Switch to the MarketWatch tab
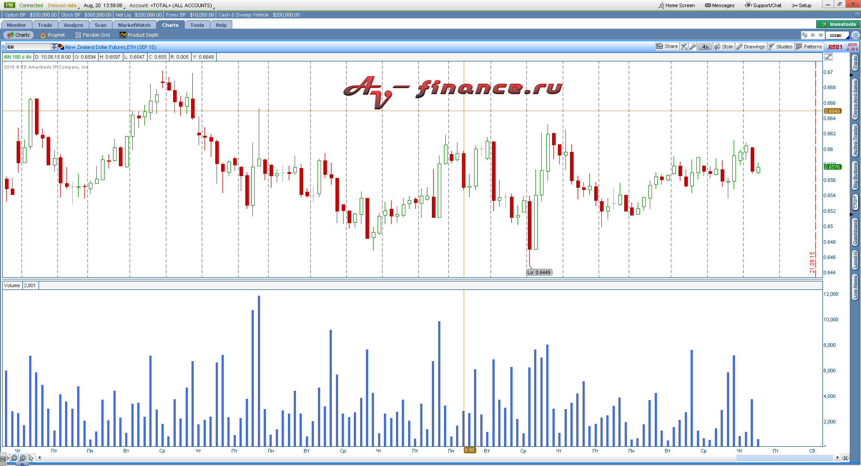Image resolution: width=861 pixels, height=466 pixels. [x=134, y=25]
